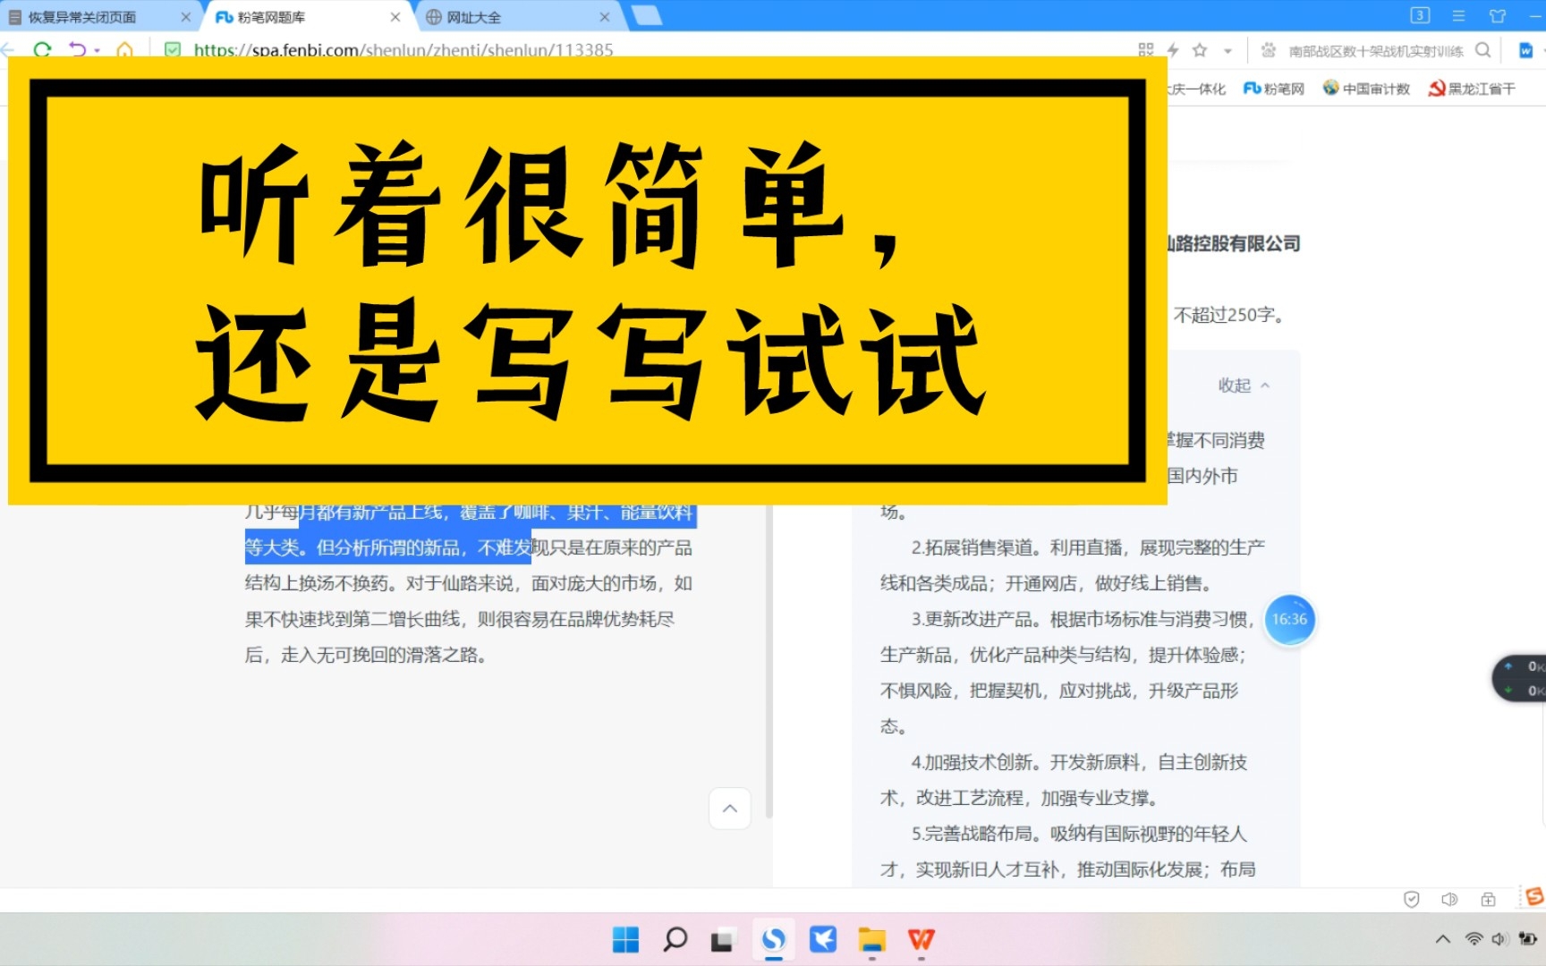Open a new tab with the plus button
Screen dimensions: 1546x966
point(647,15)
